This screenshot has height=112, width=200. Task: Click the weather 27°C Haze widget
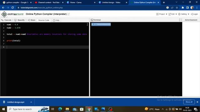click(x=152, y=109)
